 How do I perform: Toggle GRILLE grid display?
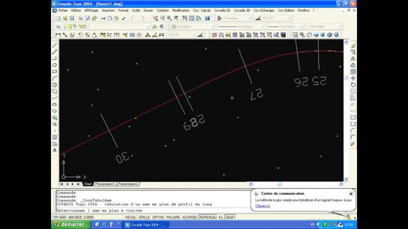click(x=144, y=217)
